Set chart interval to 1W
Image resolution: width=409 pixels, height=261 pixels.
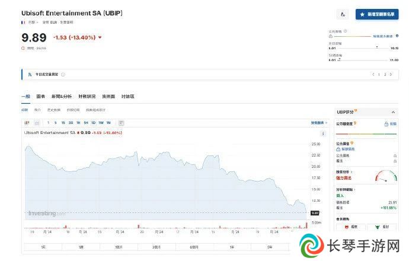(x=101, y=123)
